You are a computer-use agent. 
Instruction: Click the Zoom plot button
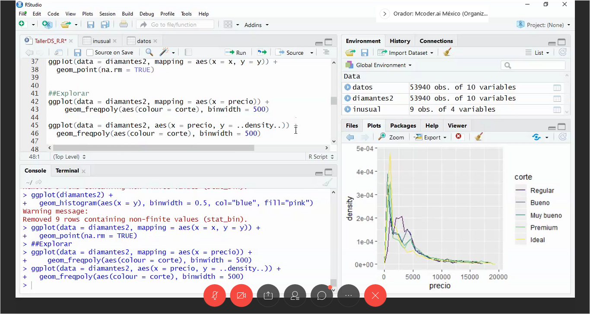[391, 137]
